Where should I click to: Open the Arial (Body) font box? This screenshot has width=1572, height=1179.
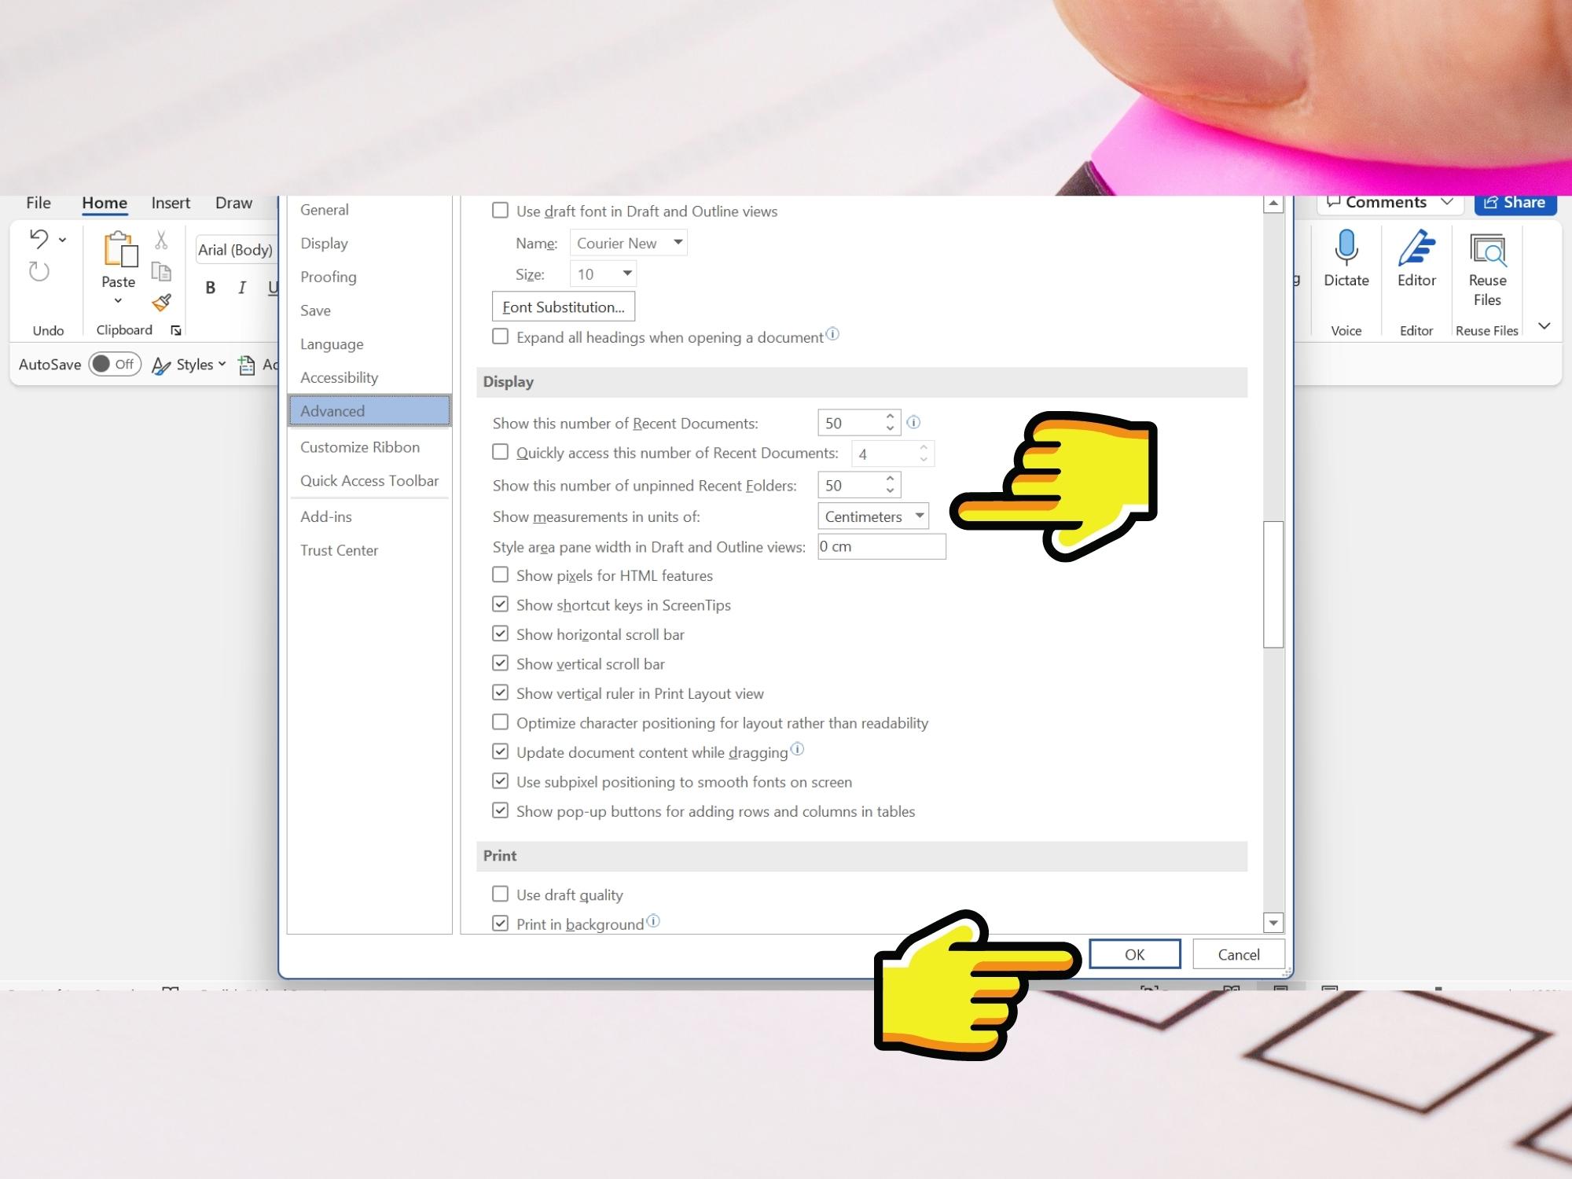coord(236,250)
